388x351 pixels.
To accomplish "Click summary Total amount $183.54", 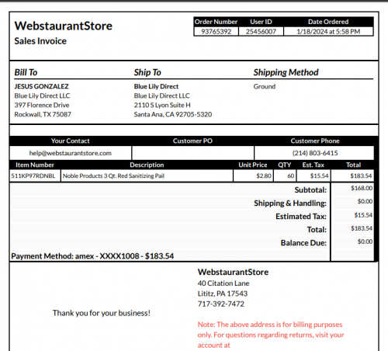I will [362, 228].
